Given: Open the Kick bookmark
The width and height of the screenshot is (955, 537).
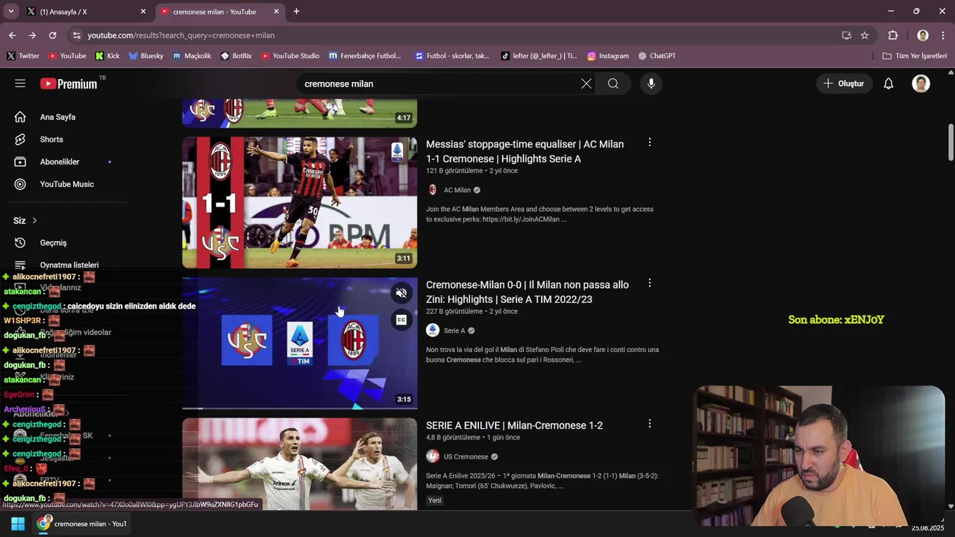Looking at the screenshot, I should point(107,56).
